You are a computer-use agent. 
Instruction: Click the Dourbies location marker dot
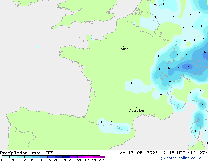[x=136, y=108]
